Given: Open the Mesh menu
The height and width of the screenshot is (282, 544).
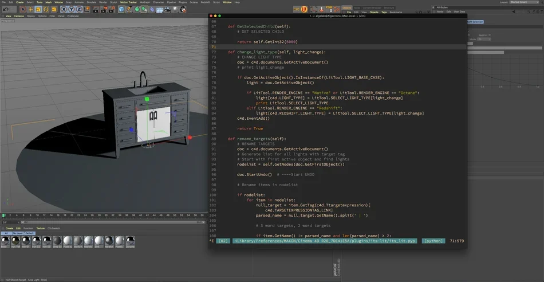Looking at the screenshot, I should (49, 2).
